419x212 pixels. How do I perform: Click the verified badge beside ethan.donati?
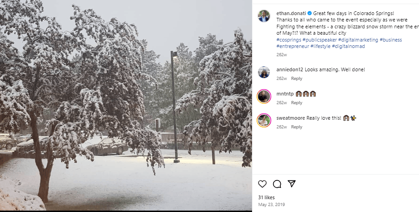tap(309, 13)
